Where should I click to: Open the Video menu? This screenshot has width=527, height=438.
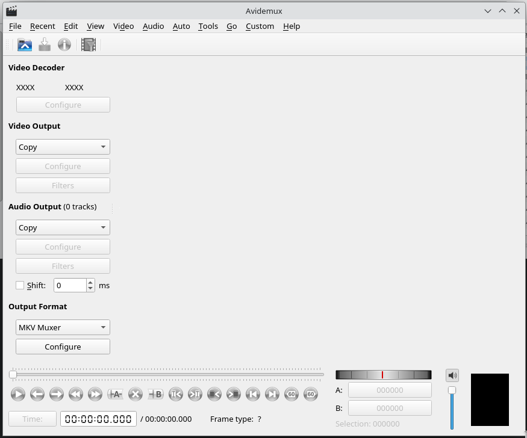pyautogui.click(x=123, y=26)
